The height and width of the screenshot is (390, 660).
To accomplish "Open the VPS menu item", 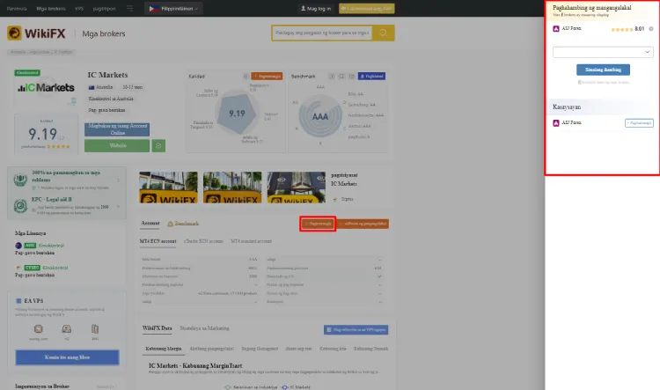I will (79, 9).
